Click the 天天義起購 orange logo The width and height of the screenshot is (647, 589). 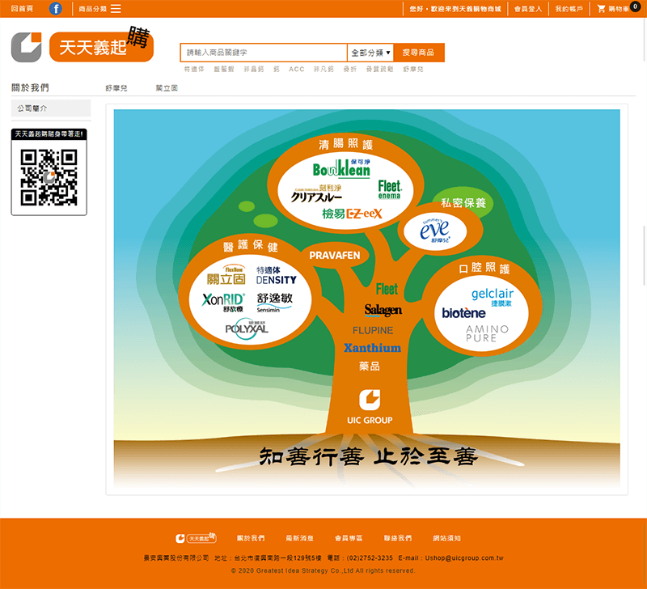click(x=102, y=44)
